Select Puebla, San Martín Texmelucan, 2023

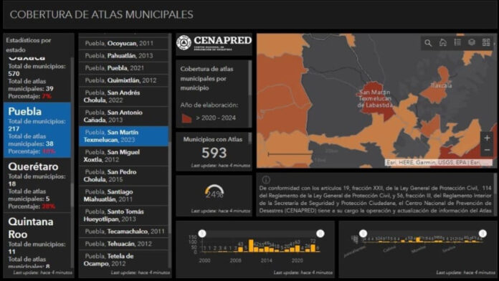pyautogui.click(x=123, y=136)
